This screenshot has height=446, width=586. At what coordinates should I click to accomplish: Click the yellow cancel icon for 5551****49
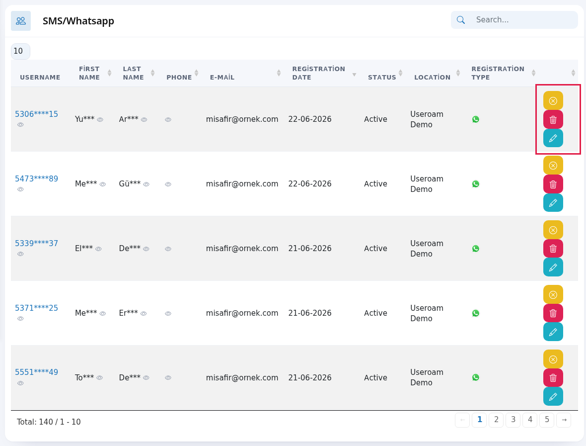click(553, 359)
